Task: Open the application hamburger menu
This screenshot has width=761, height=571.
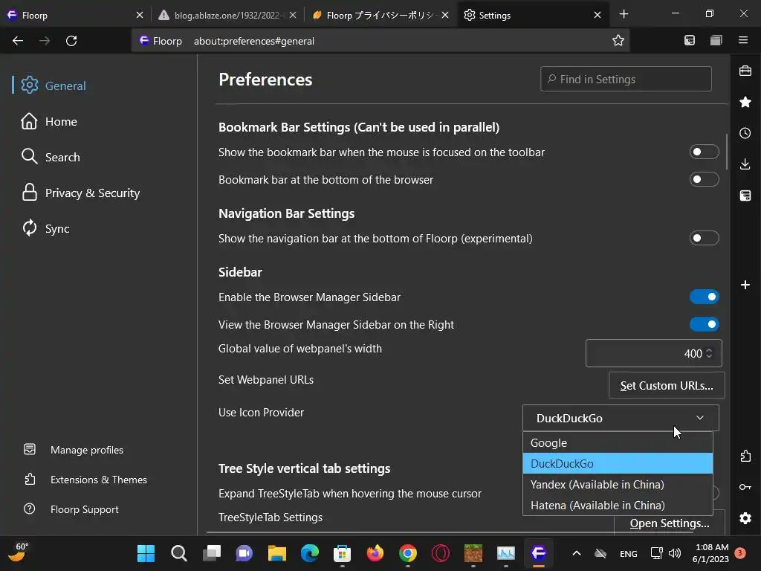Action: (743, 40)
